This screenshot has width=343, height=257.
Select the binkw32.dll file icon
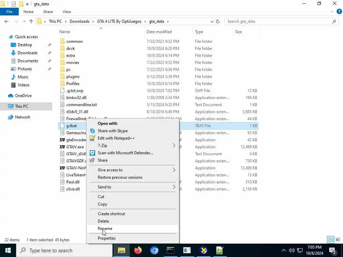point(62,98)
